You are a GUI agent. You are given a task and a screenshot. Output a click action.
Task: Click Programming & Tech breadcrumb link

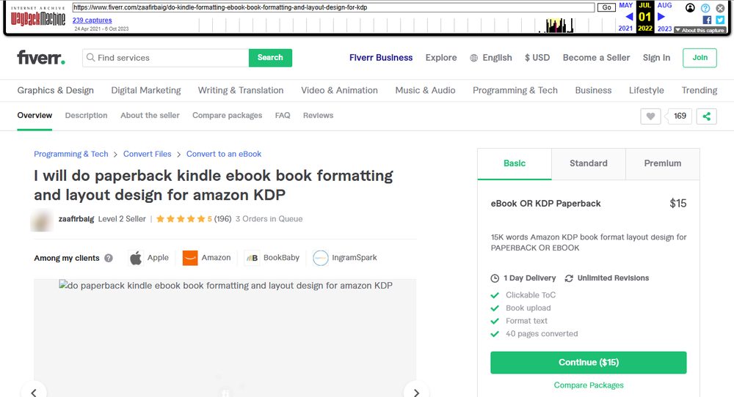(70, 154)
